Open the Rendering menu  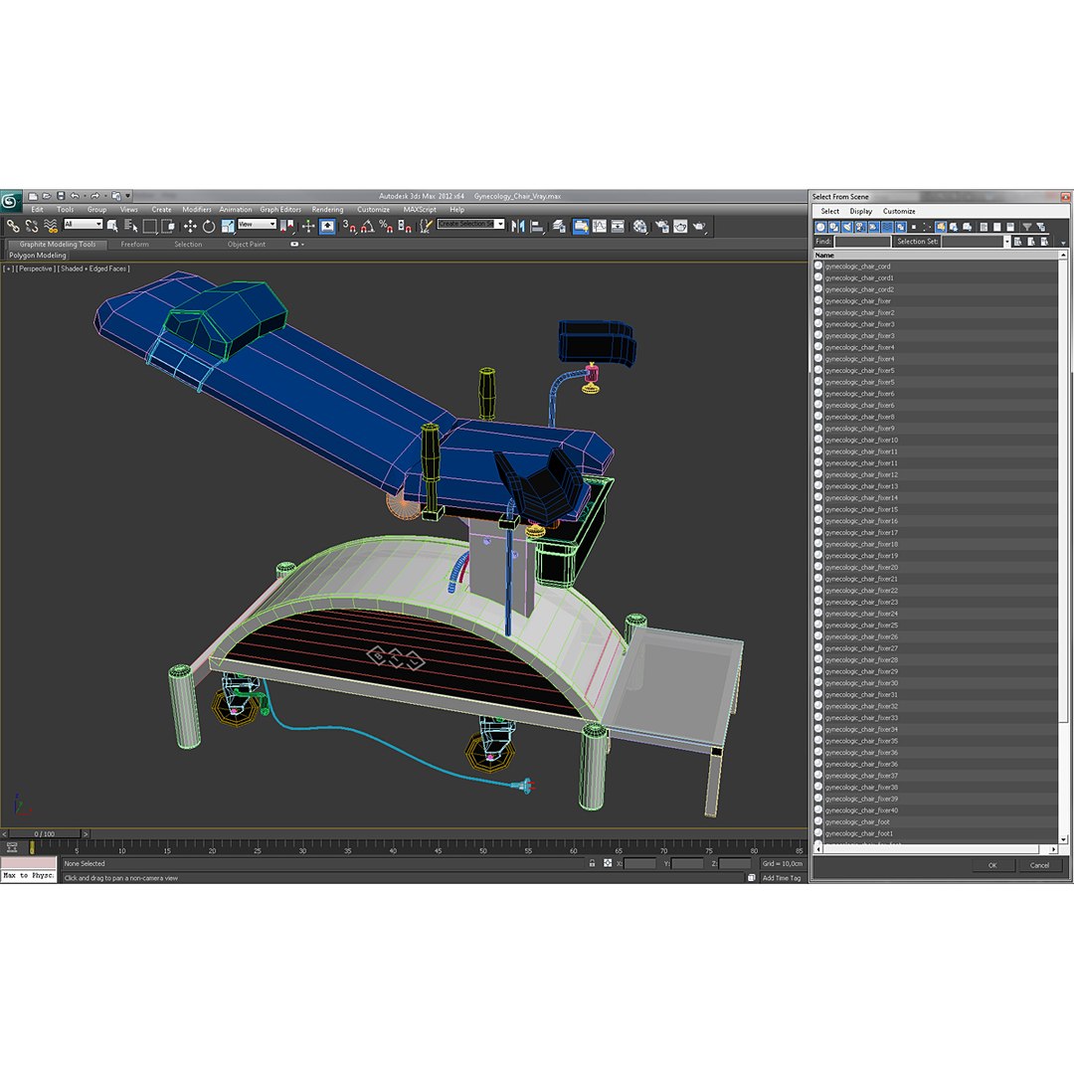[x=327, y=210]
